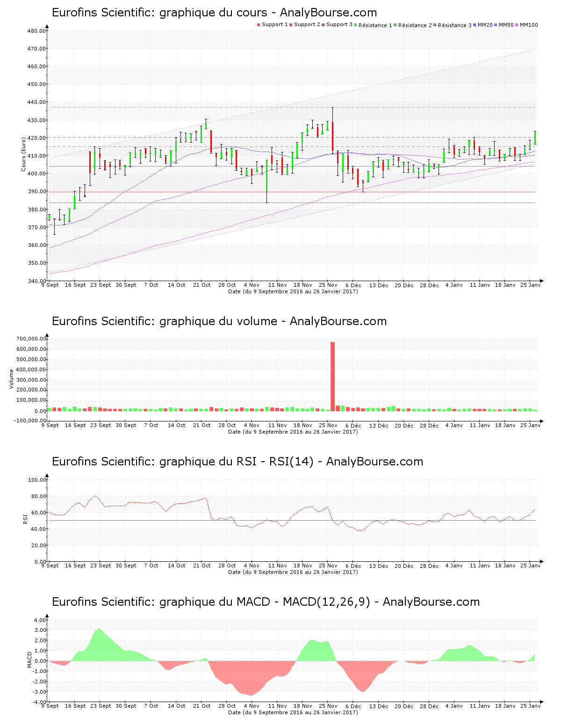Click the 100.00 RSI axis label
561x725 pixels.
(x=36, y=480)
